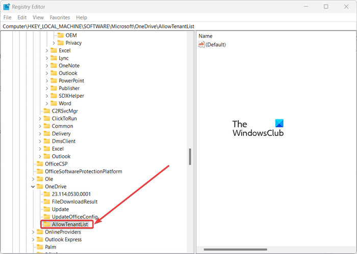Expand the Outlook Express key
Screen dimensions: 357x254
(33, 239)
